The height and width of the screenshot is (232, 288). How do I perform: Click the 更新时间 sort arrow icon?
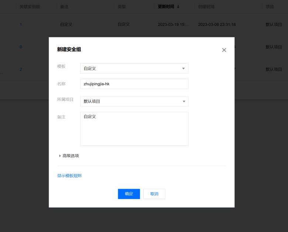[x=178, y=7]
